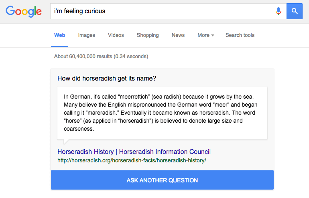Open Search tools options

pos(240,35)
